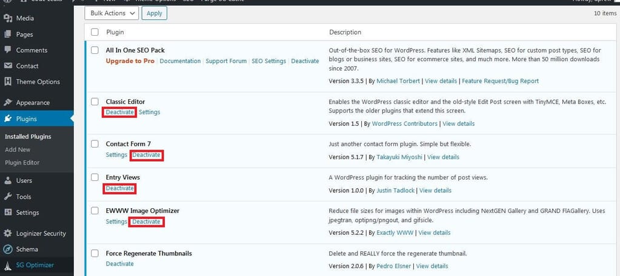Open Michael Torbert author link
620x276 pixels.
(x=398, y=81)
